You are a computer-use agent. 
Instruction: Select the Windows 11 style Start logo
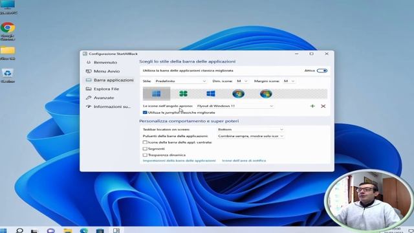157,93
